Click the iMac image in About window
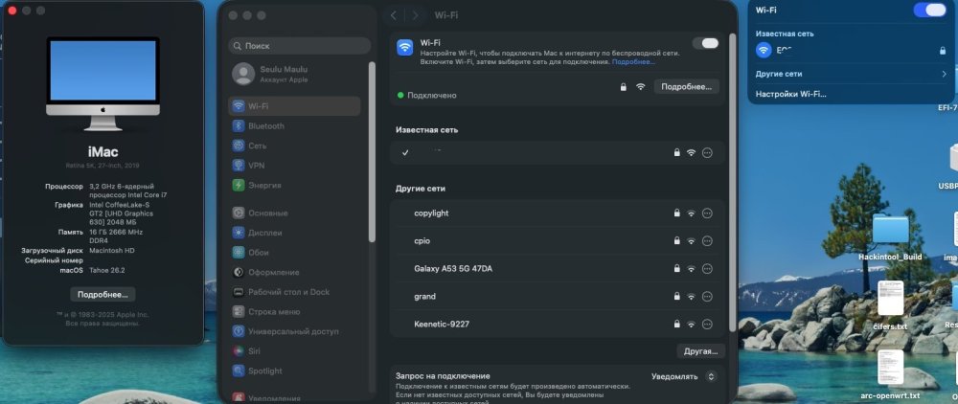The height and width of the screenshot is (404, 958). click(103, 83)
